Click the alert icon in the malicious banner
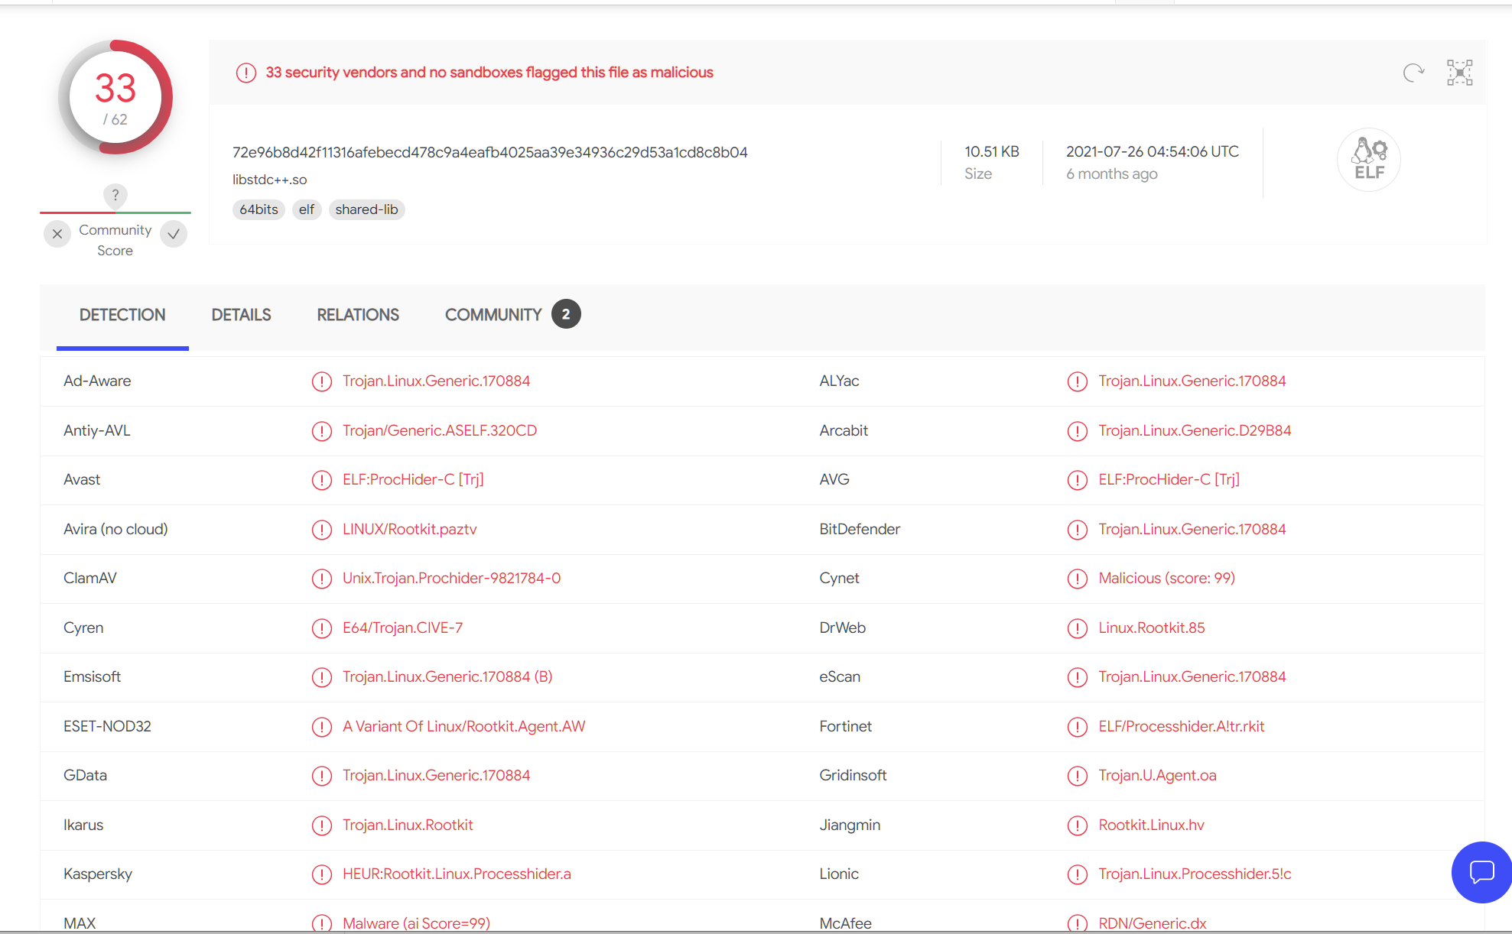1512x934 pixels. coord(245,73)
